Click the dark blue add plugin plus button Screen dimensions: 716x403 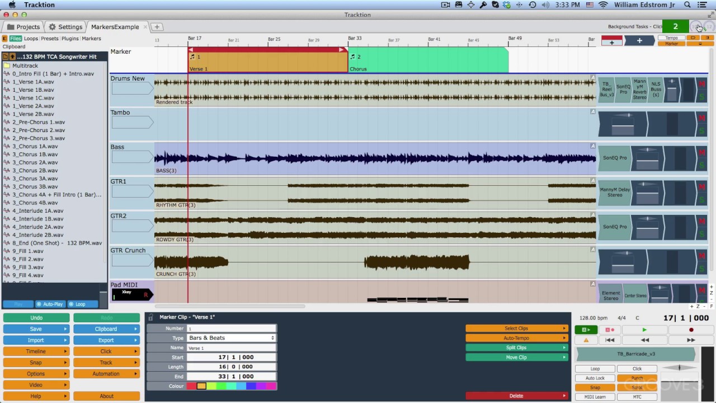click(x=639, y=41)
